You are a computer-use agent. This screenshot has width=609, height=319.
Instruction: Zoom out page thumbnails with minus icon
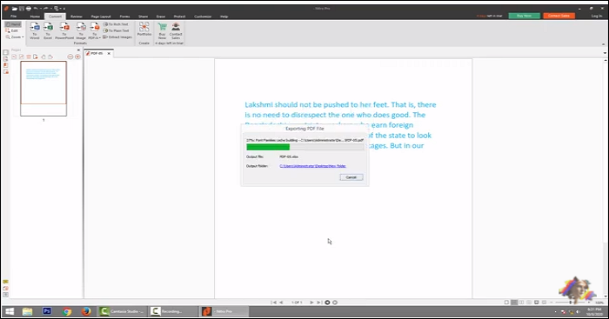point(70,56)
